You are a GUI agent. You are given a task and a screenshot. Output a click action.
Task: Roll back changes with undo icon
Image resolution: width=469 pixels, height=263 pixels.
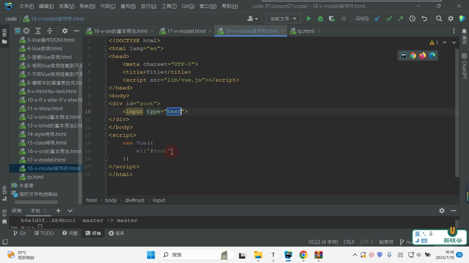click(424, 19)
